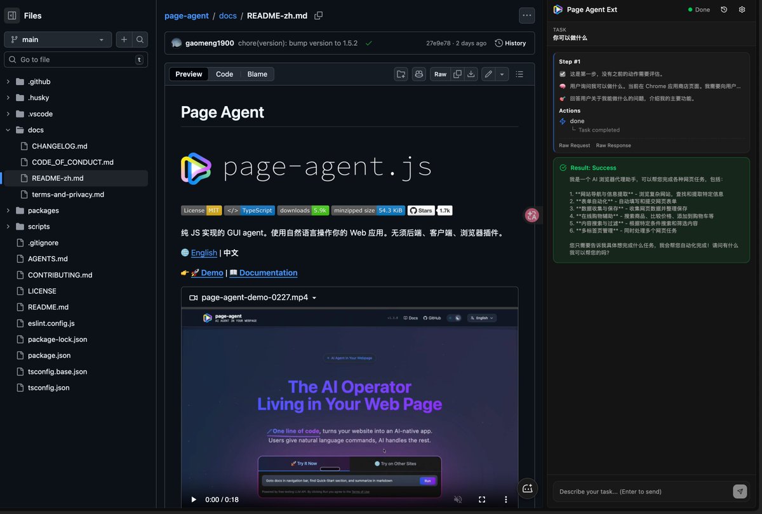
Task: Open the LICENSE file
Action: 42,292
